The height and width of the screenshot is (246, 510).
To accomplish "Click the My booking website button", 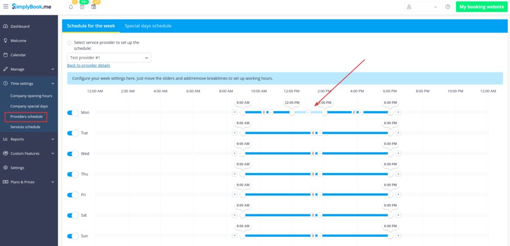I will [x=481, y=7].
